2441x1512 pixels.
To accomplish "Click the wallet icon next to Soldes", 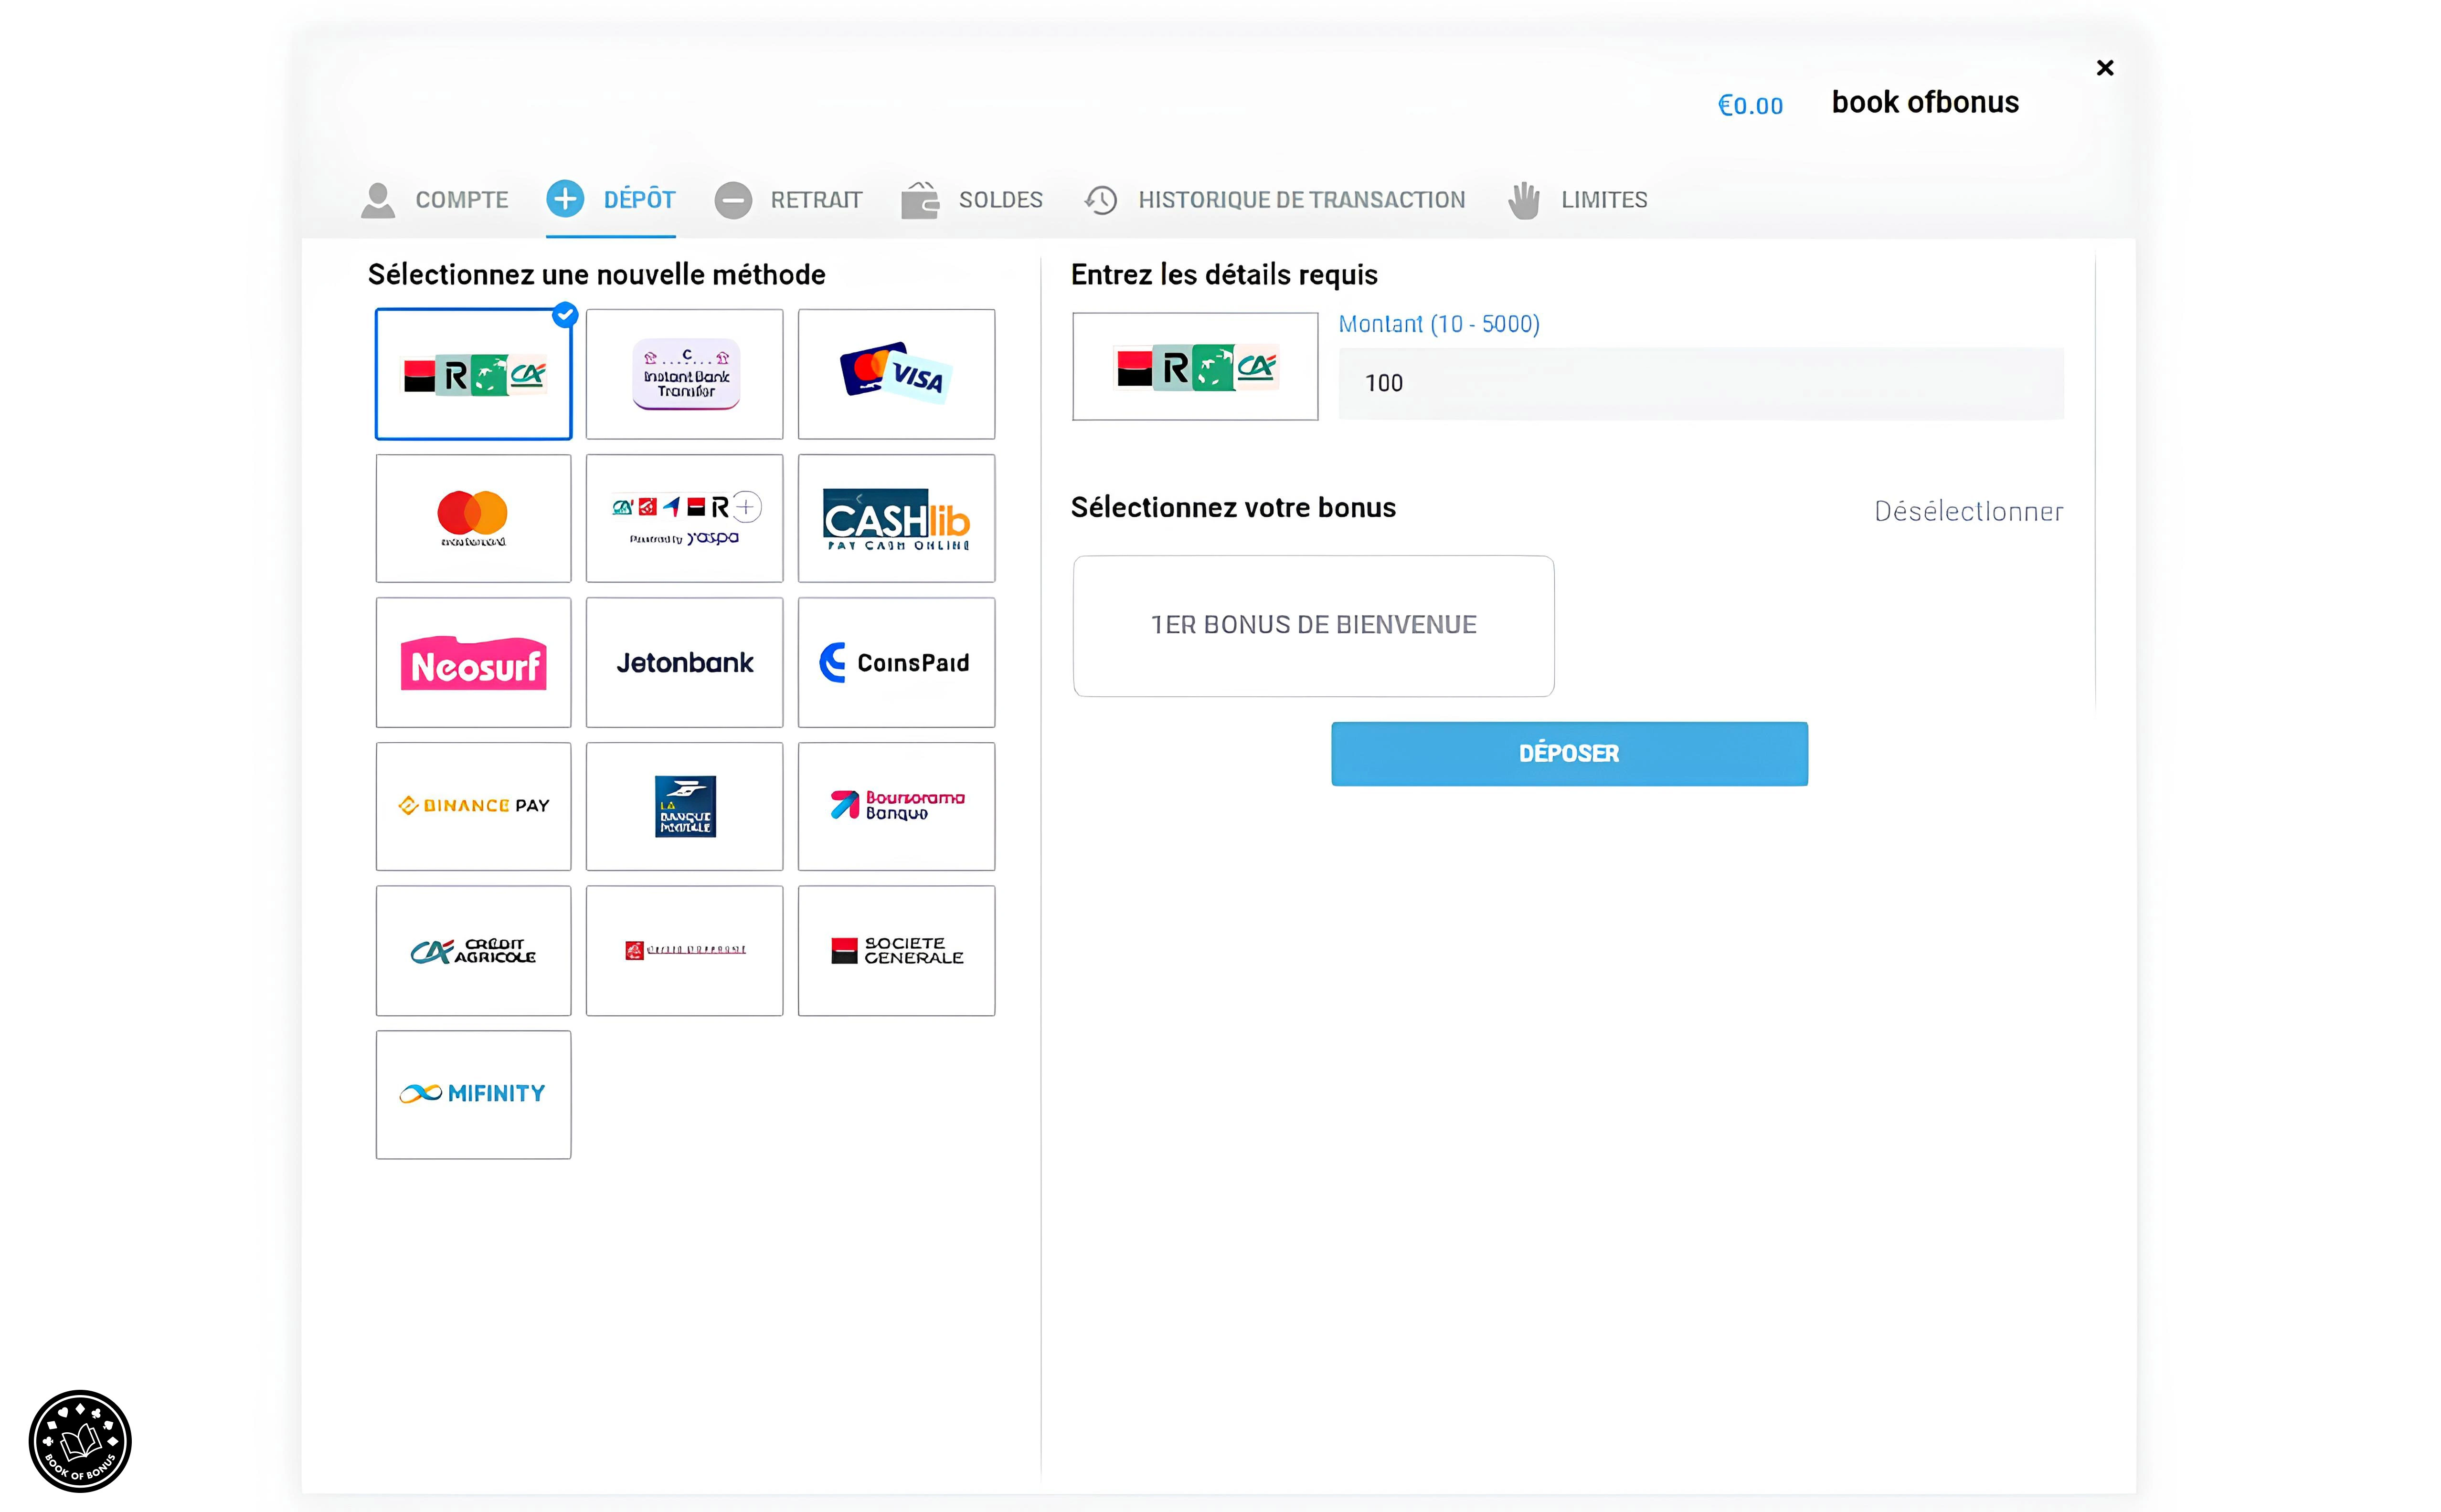I will point(920,200).
